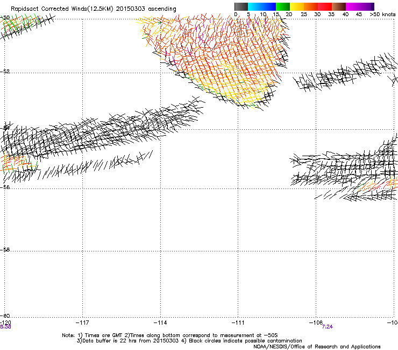This screenshot has width=398, height=350.
Task: Click the NOAA/NESDIS credit text
Action: pos(317,347)
